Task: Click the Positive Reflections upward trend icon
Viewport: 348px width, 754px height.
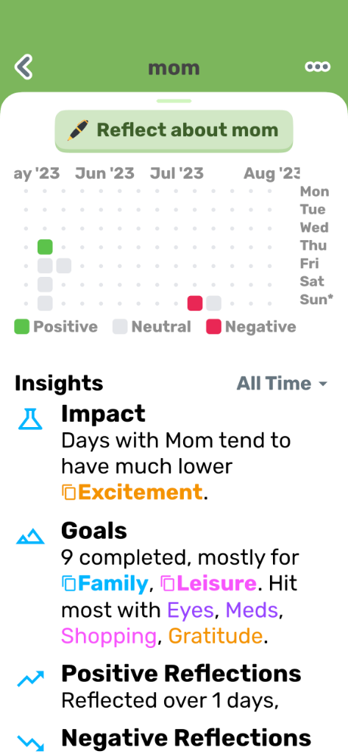Action: (x=30, y=678)
